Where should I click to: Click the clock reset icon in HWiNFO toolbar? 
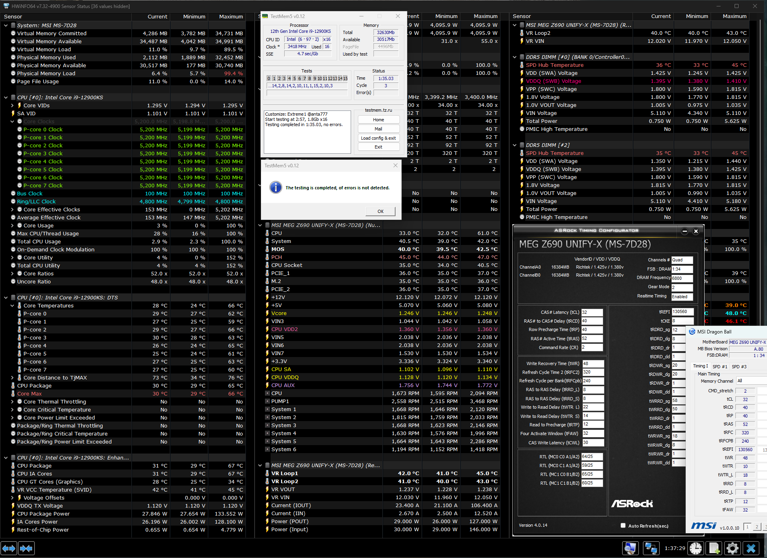[696, 548]
